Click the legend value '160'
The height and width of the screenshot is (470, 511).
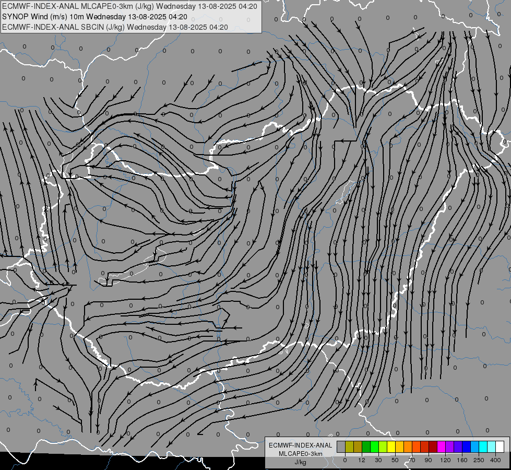point(462,460)
